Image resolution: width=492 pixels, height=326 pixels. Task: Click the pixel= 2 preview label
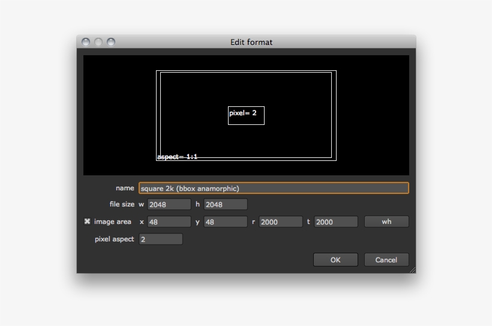coord(243,113)
